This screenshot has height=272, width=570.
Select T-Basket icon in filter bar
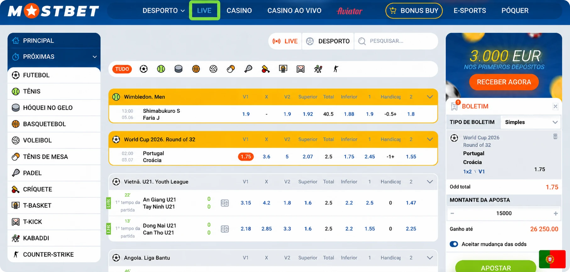(283, 69)
